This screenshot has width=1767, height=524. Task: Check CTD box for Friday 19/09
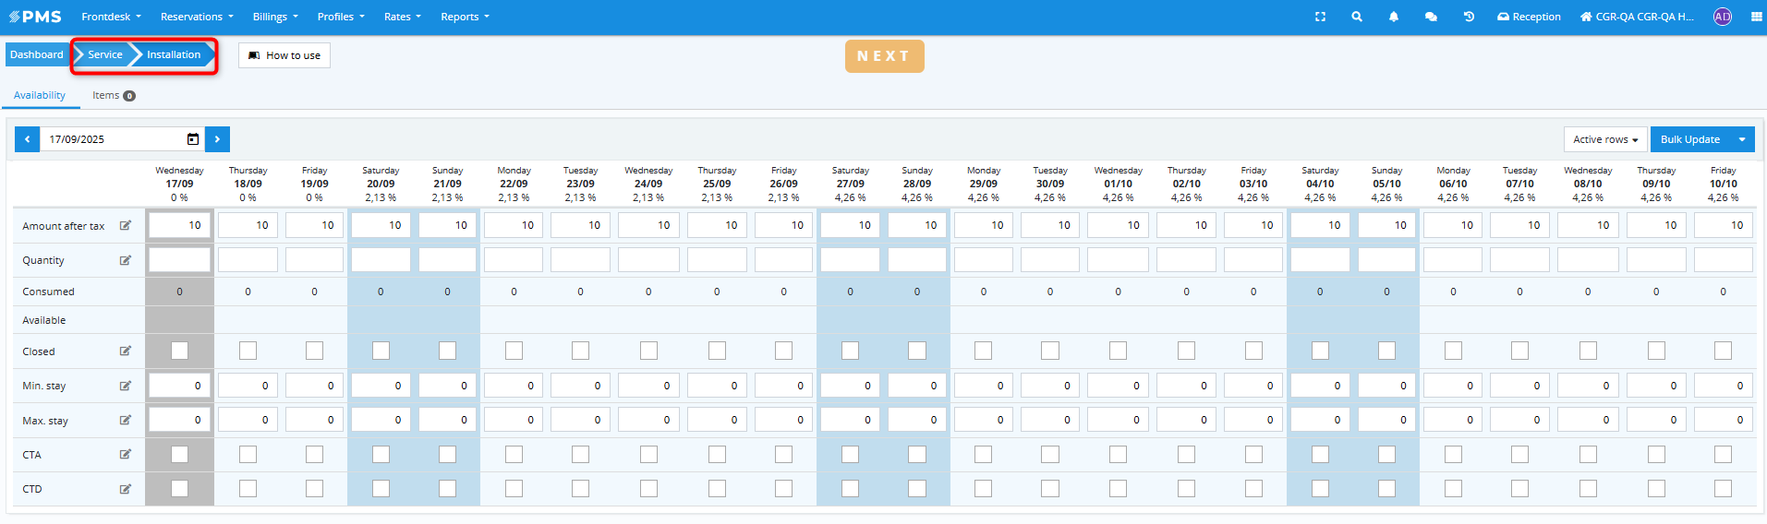tap(315, 489)
